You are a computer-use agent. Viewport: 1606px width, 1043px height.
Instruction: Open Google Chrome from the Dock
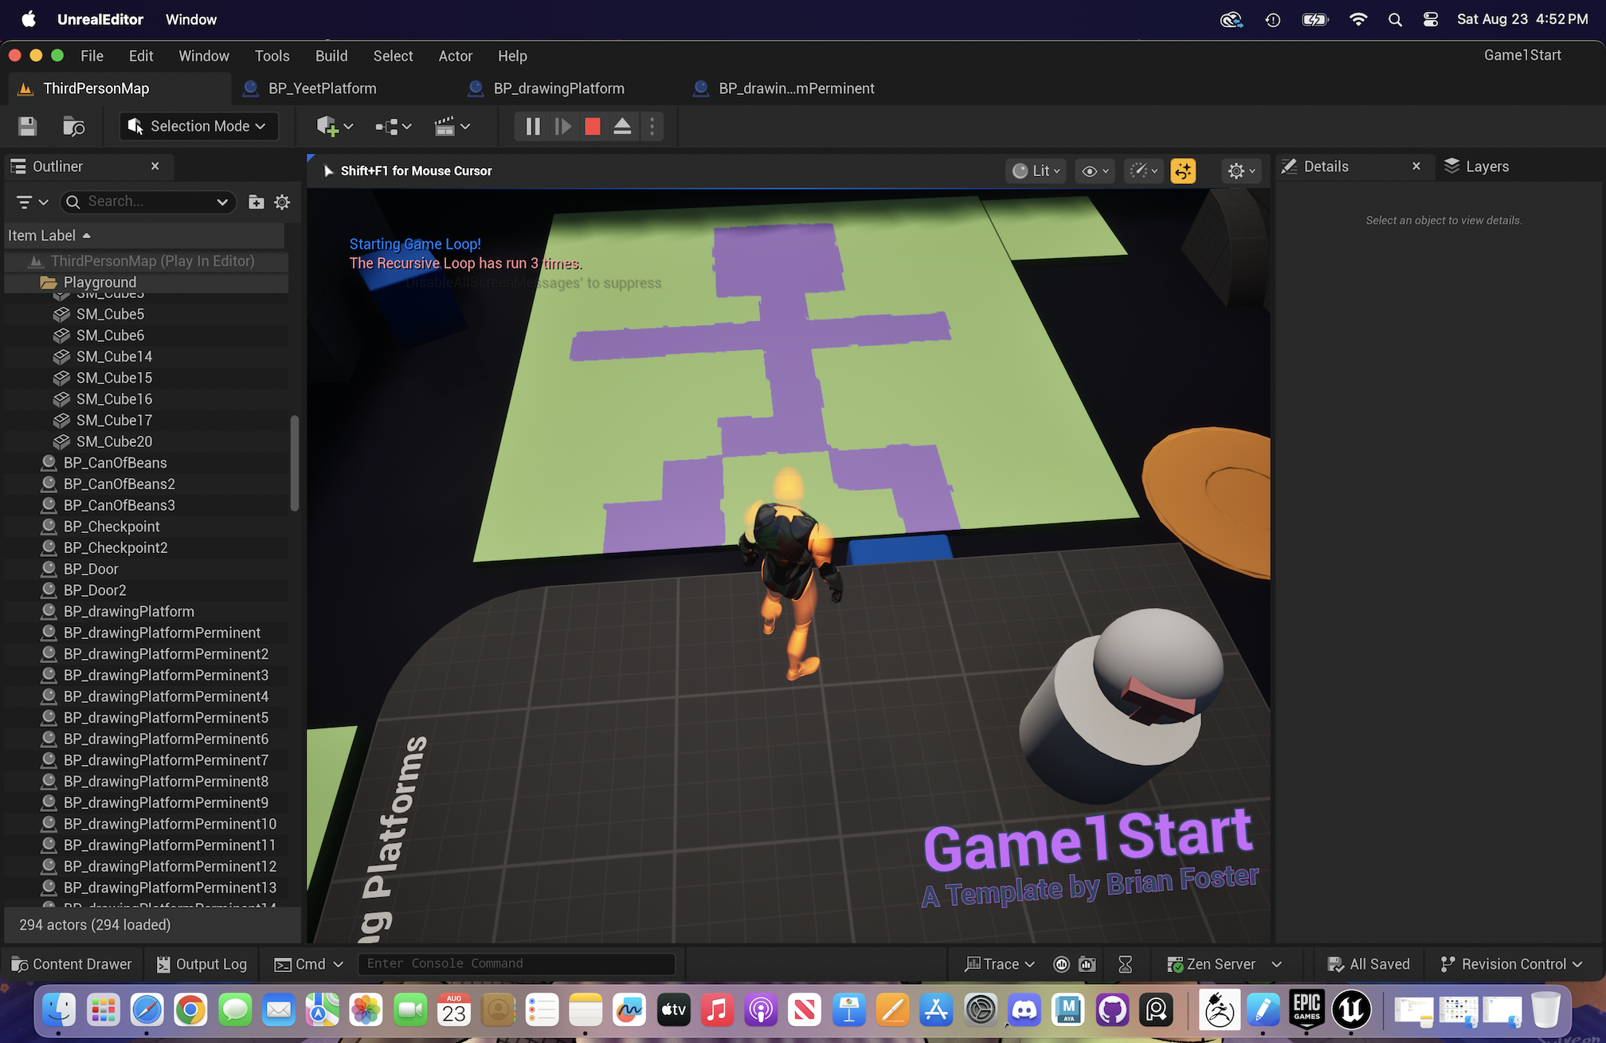pyautogui.click(x=190, y=1010)
